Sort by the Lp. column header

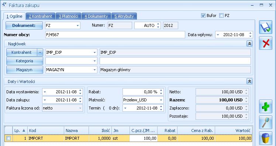pos(20,131)
